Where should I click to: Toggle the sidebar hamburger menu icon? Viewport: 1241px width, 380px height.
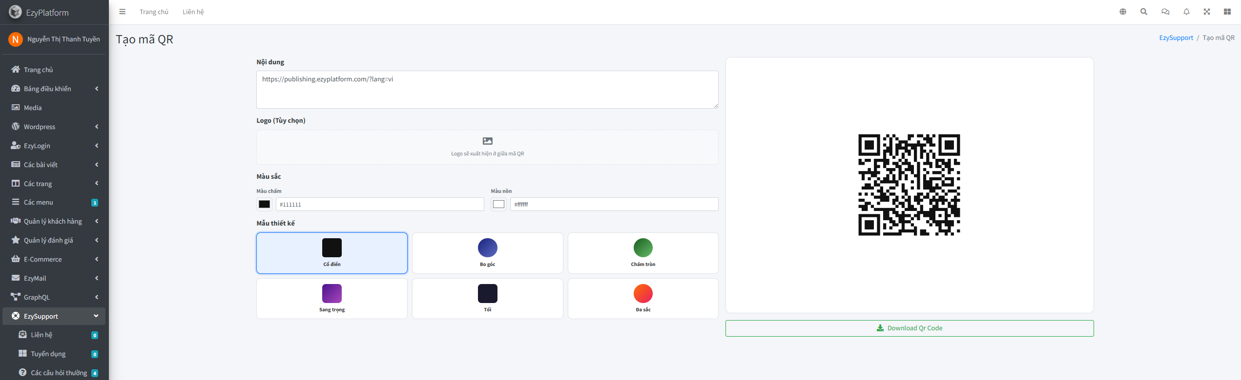(x=123, y=12)
